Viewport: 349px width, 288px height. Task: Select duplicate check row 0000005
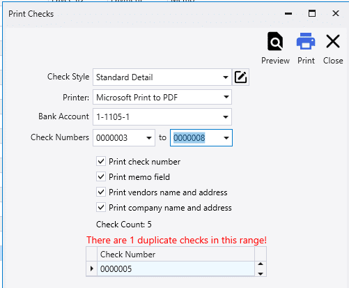[176, 268]
